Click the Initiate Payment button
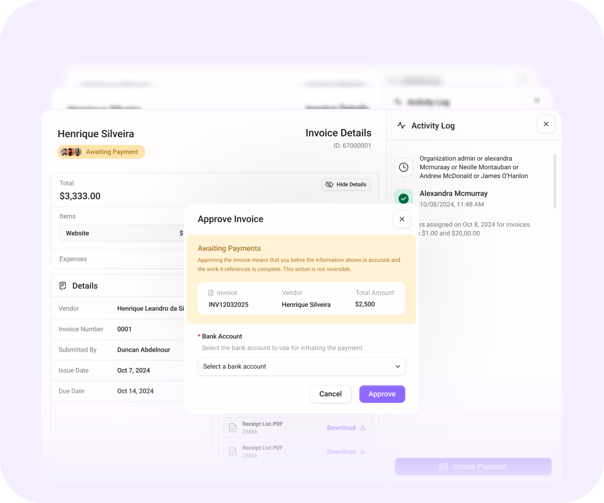604x503 pixels. click(x=473, y=467)
